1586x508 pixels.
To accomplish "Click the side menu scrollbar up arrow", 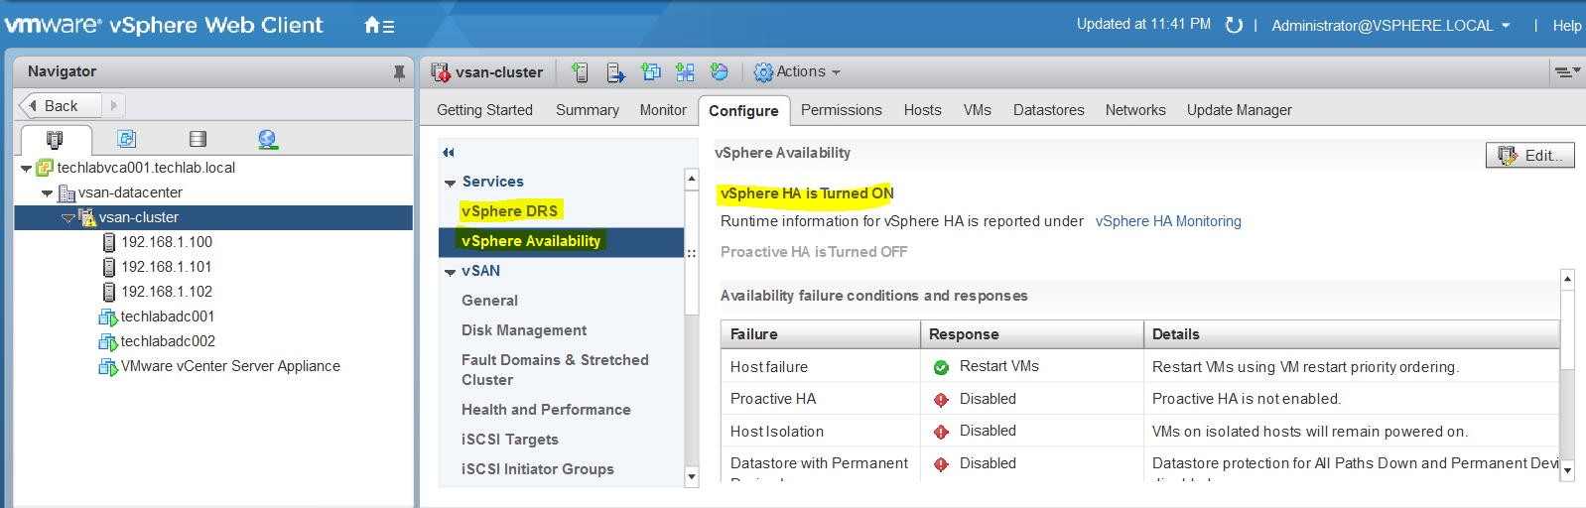I will pyautogui.click(x=692, y=179).
